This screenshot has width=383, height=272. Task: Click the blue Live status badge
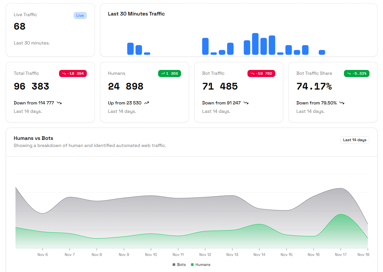[x=80, y=15]
